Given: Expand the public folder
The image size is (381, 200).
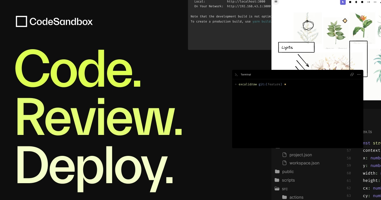Looking at the screenshot, I should click(288, 171).
